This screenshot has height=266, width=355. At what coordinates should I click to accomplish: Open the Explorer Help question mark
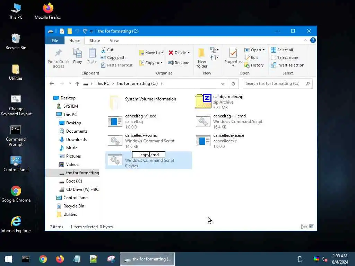[x=313, y=40]
